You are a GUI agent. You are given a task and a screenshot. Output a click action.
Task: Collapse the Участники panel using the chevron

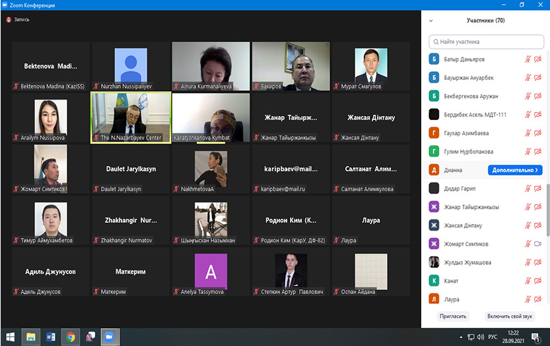point(431,20)
